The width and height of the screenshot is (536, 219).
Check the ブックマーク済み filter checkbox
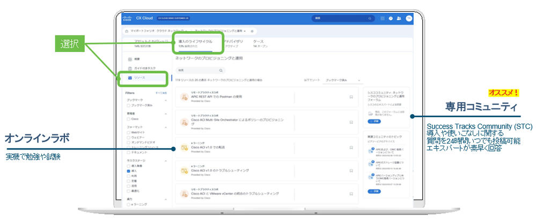tap(128, 105)
